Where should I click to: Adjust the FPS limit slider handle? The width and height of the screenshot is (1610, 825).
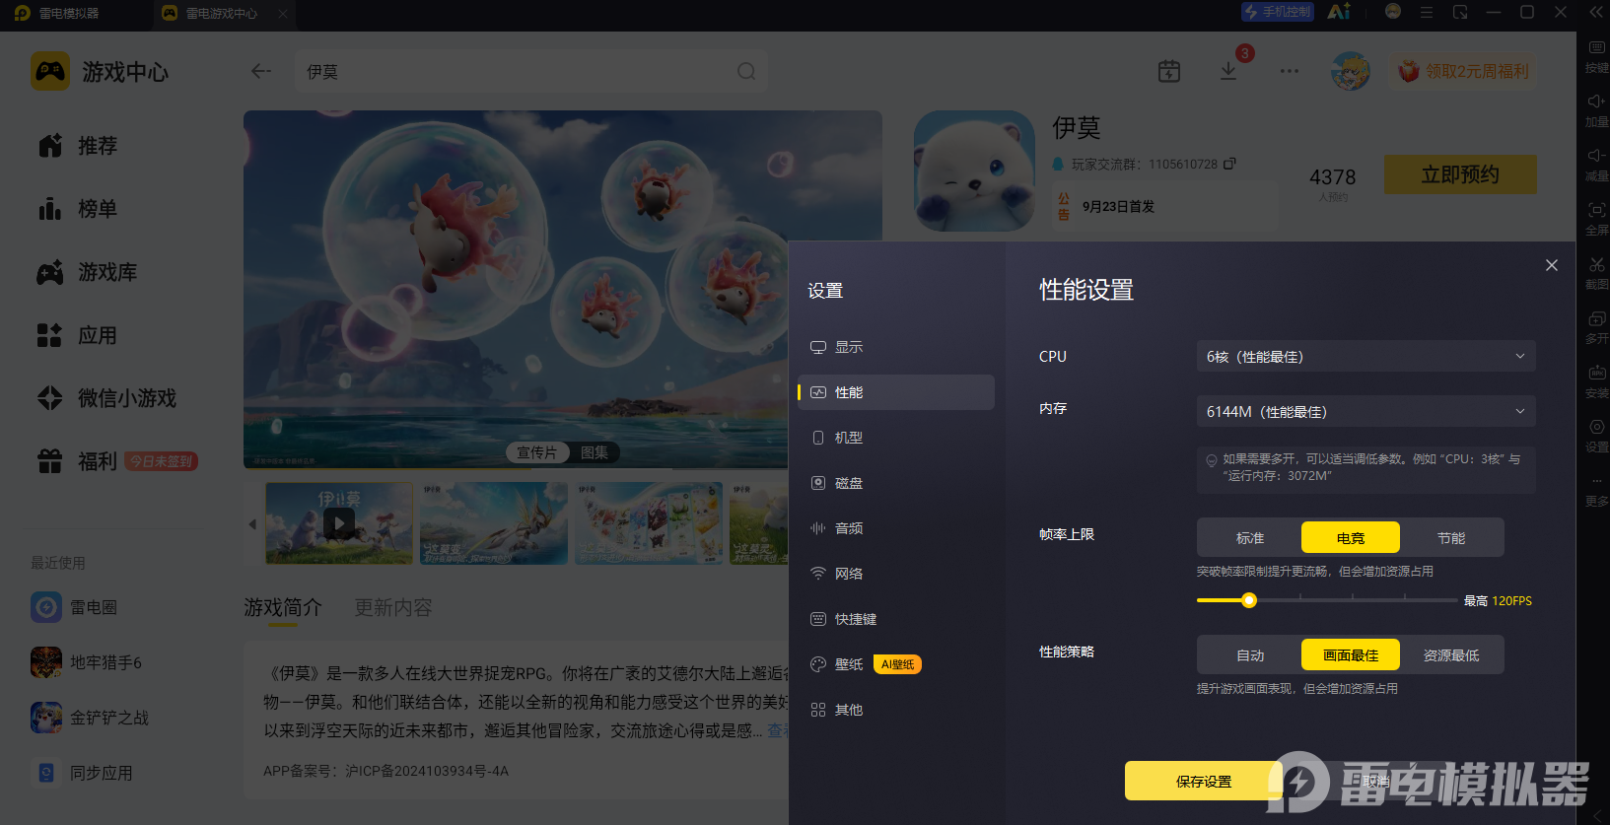click(x=1249, y=600)
